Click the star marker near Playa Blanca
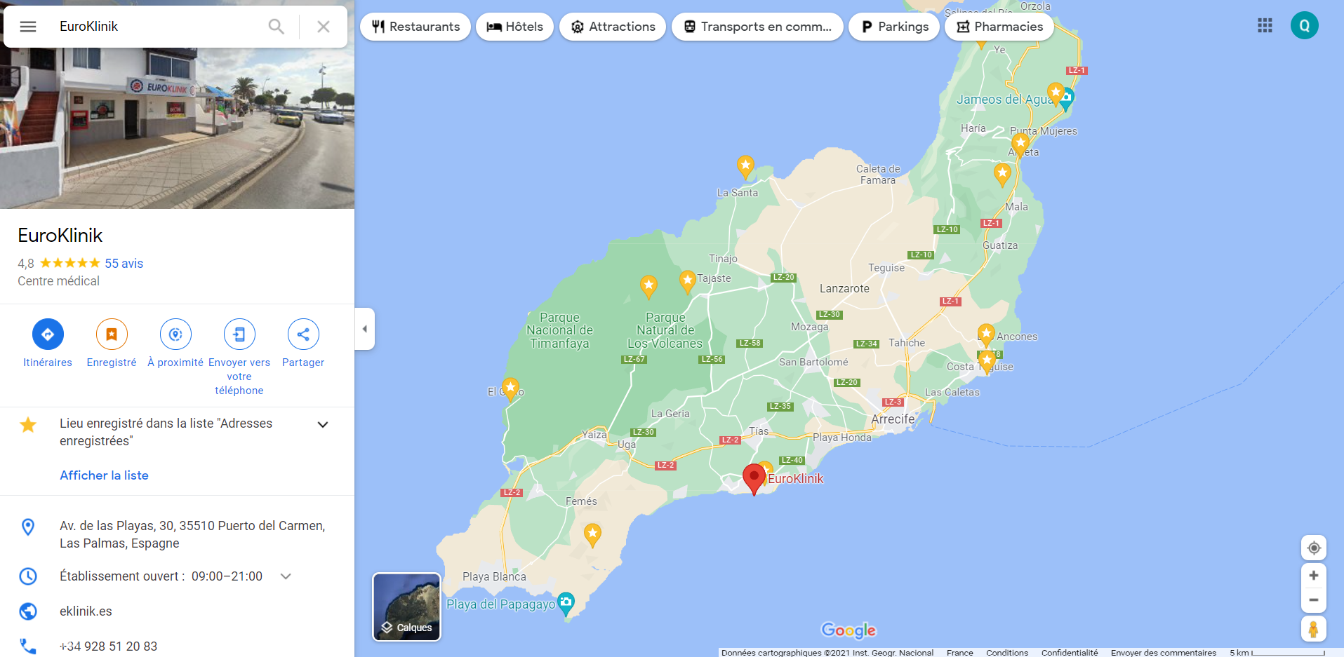Screen dimensions: 1344x657 click(x=592, y=536)
